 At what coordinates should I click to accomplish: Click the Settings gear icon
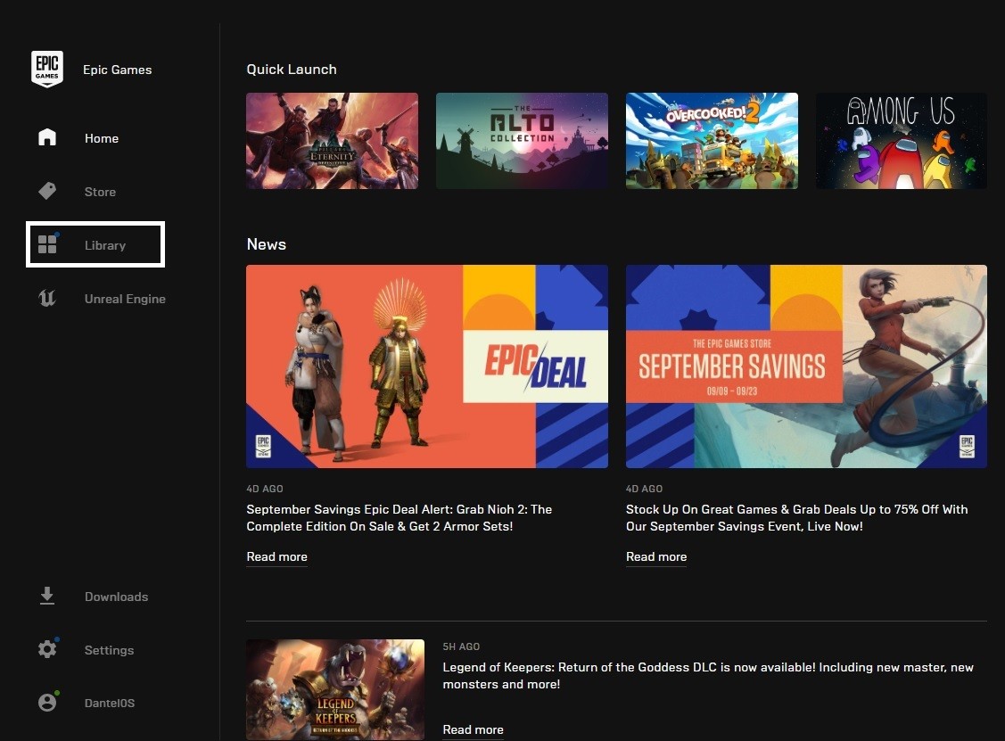pyautogui.click(x=47, y=649)
